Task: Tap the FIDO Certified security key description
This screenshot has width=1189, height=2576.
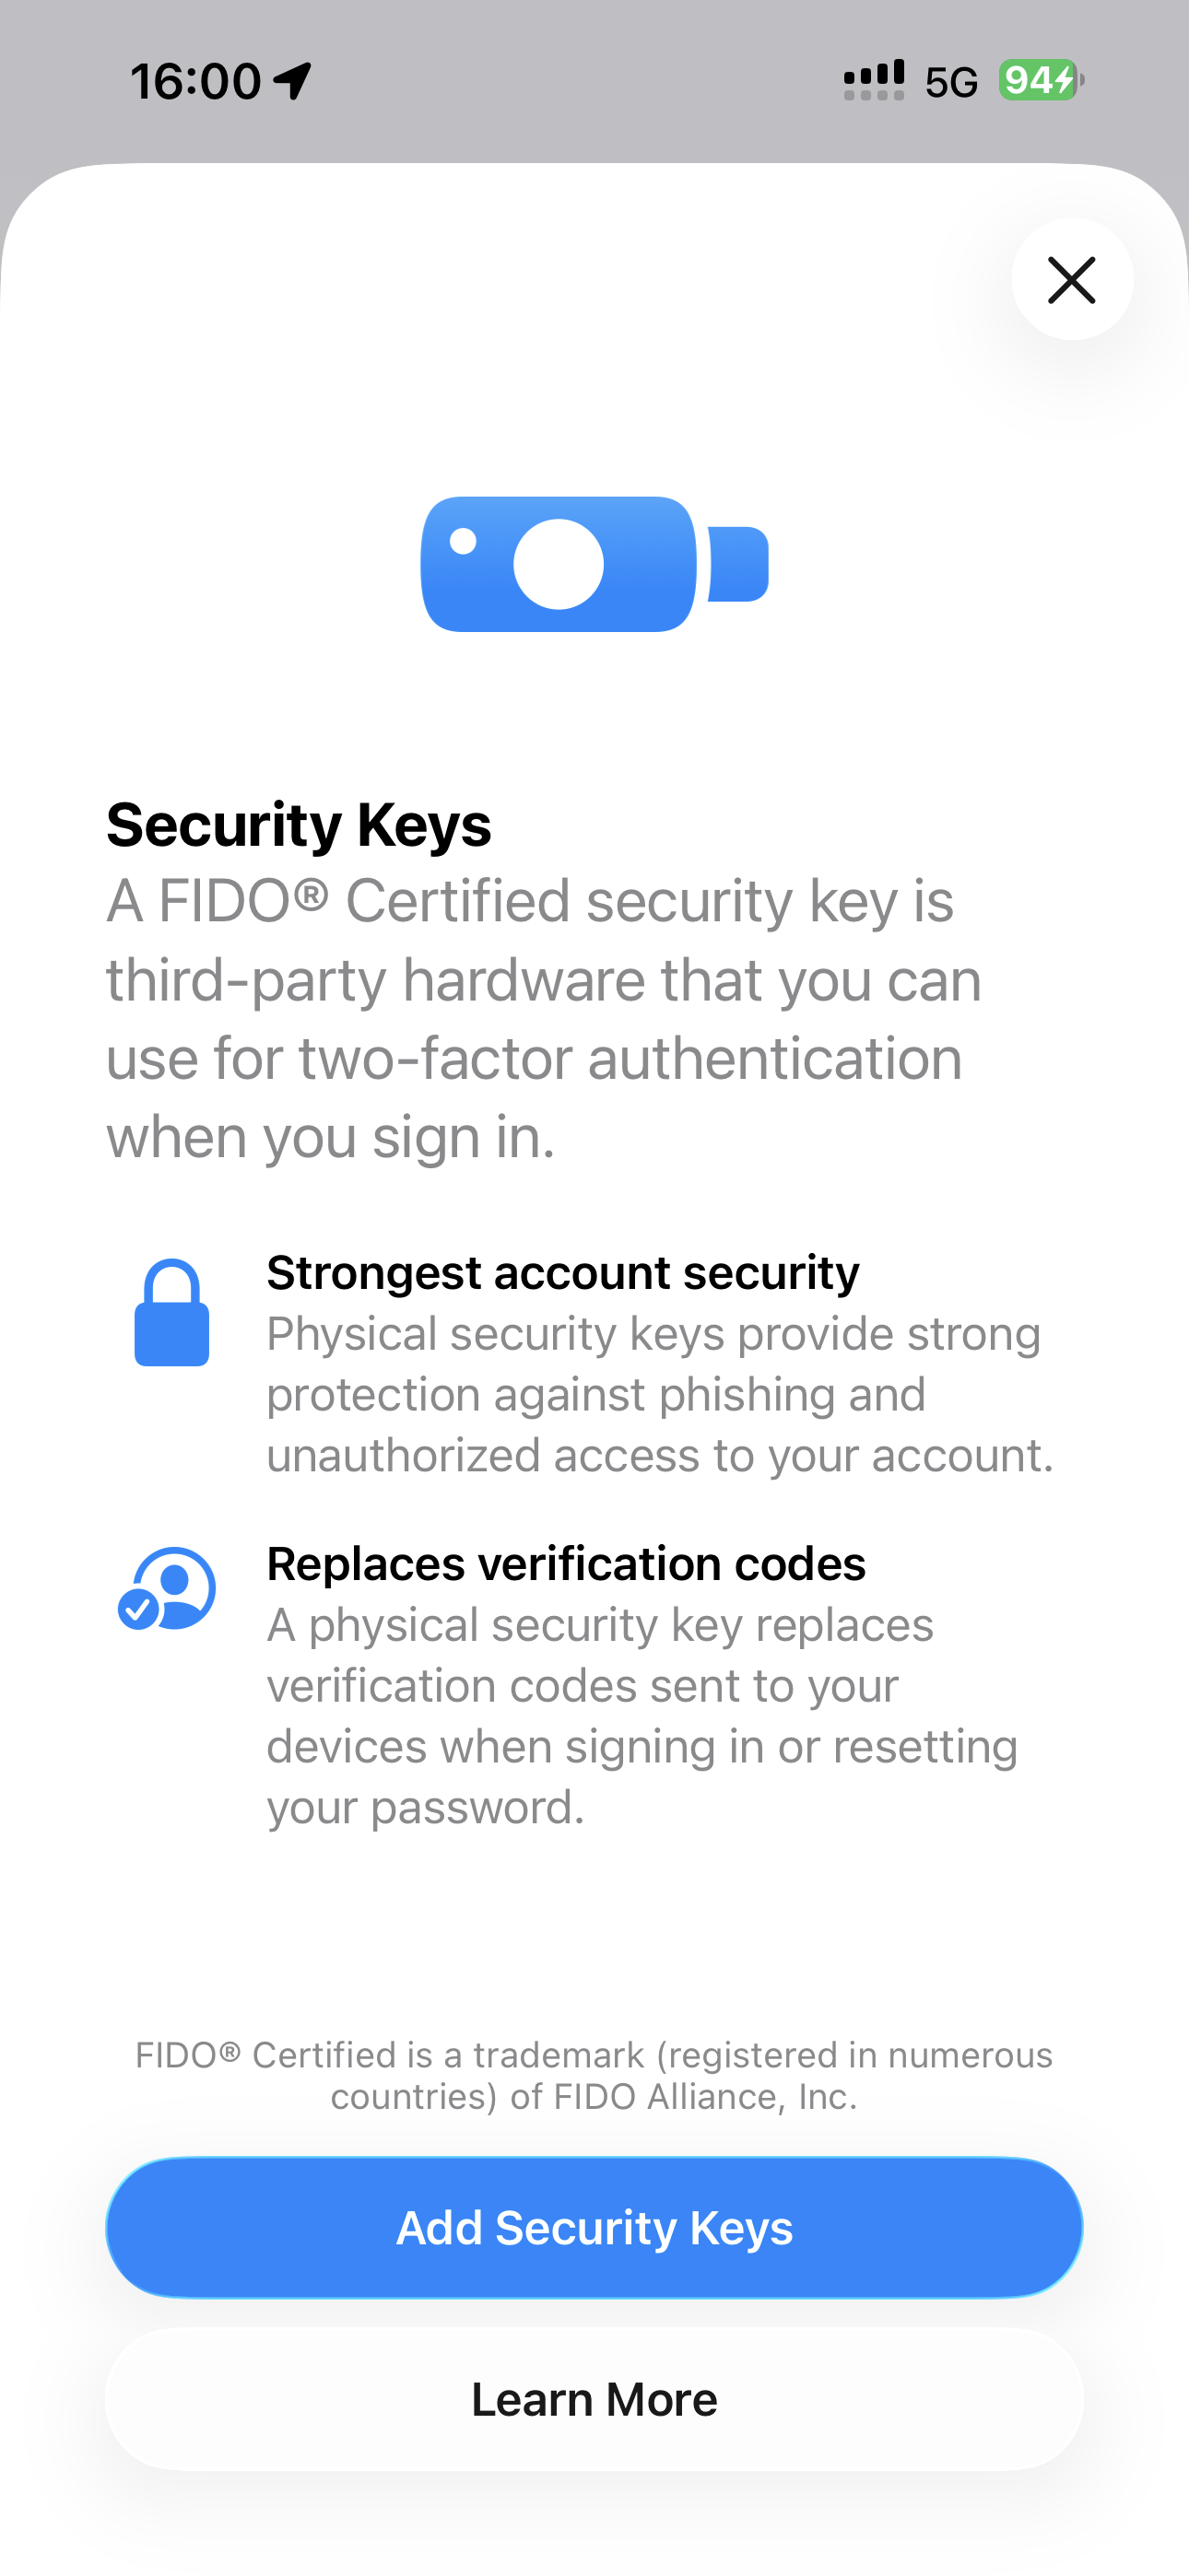Action: 545,1018
